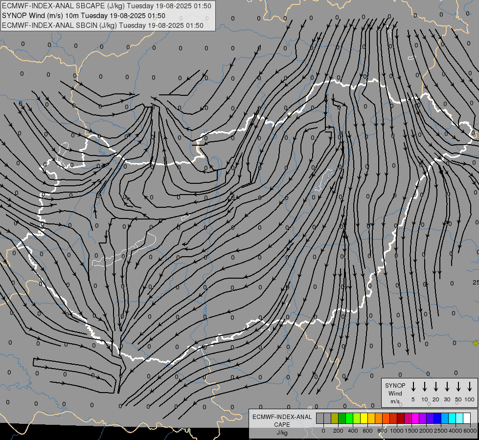Click the '6000' tick on CAPE colorbar

(470, 431)
